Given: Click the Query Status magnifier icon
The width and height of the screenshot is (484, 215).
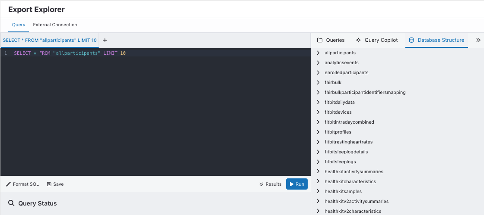Looking at the screenshot, I should coord(11,203).
